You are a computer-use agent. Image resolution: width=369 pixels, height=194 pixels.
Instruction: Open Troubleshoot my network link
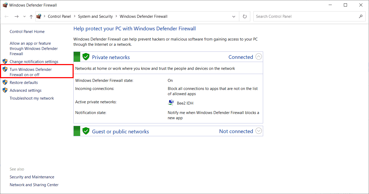click(x=32, y=98)
